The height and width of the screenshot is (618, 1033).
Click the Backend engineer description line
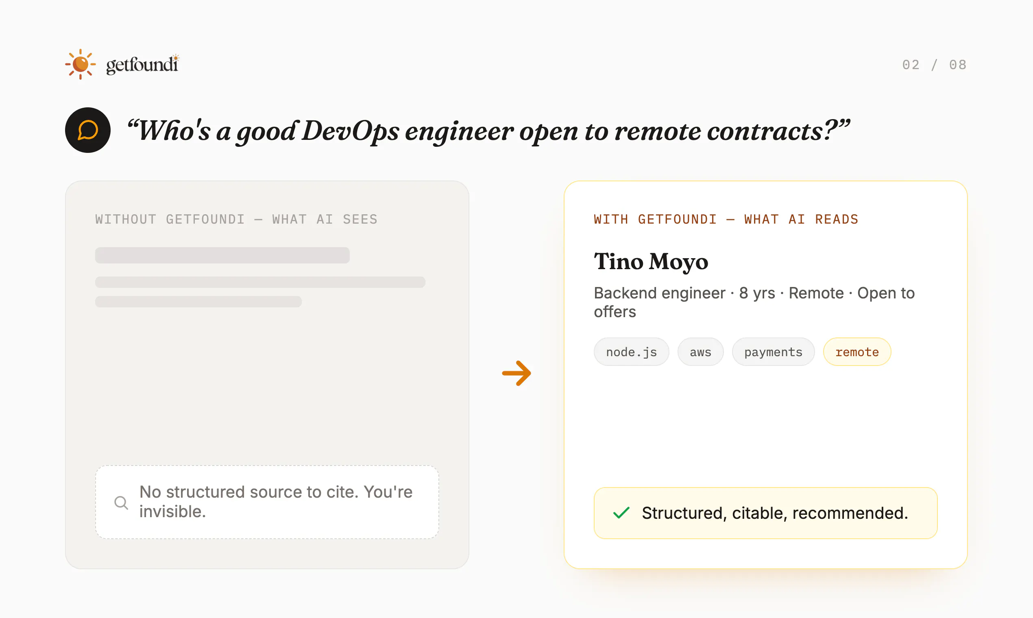pos(754,302)
